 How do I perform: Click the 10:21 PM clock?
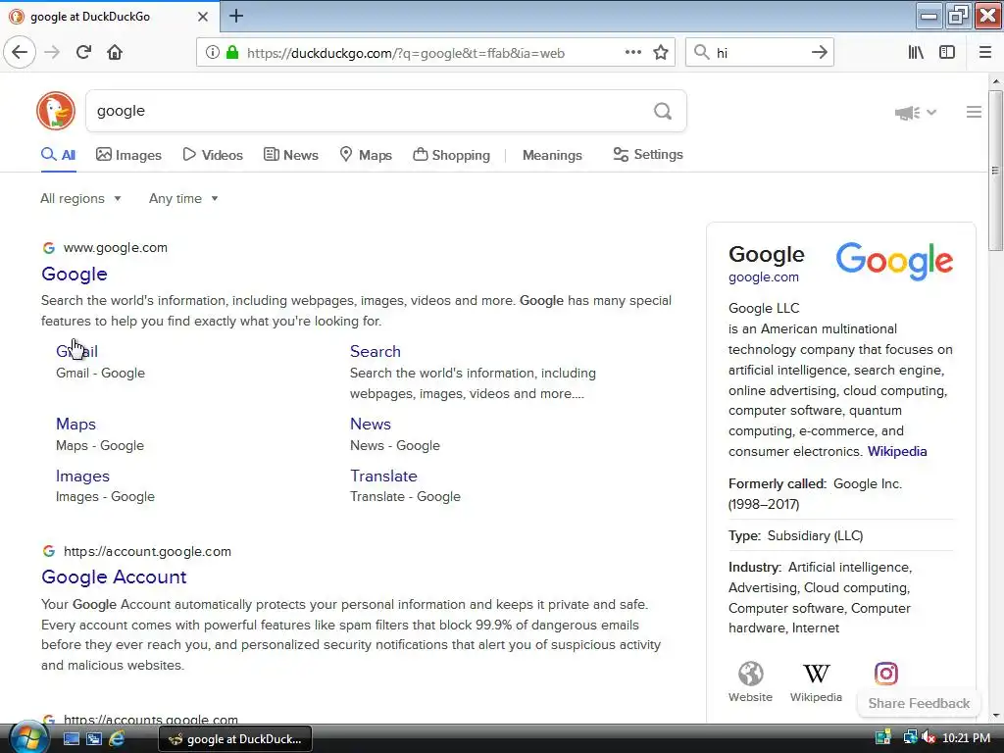tap(966, 738)
